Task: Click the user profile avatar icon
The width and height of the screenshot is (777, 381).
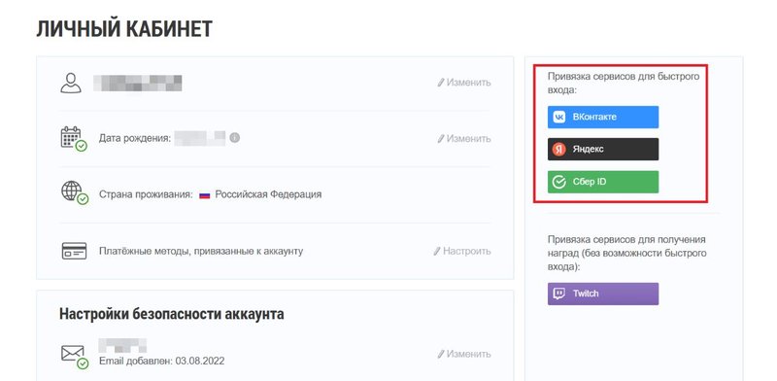Action: click(71, 83)
